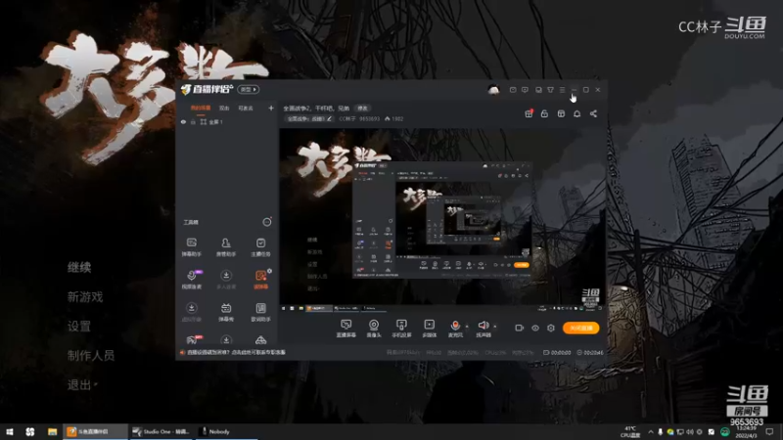This screenshot has height=440, width=783.
Task: Add 多媒体 multimedia source
Action: (x=429, y=329)
